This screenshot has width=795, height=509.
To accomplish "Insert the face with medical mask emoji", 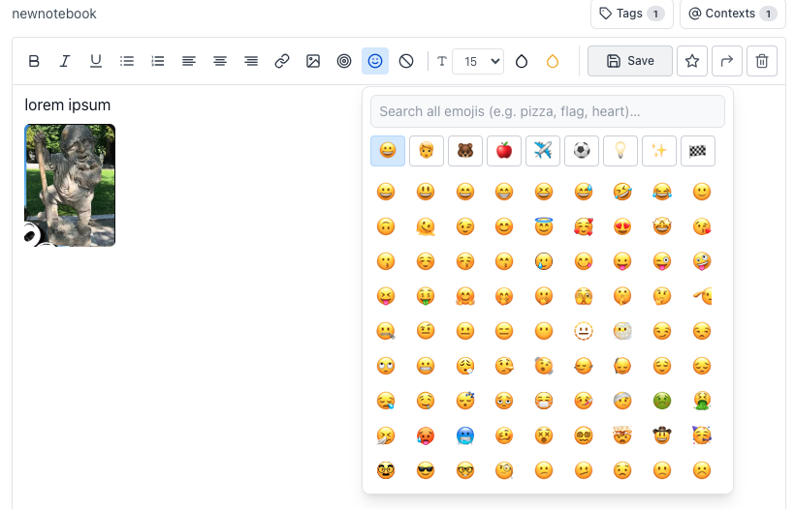I will pyautogui.click(x=544, y=402).
